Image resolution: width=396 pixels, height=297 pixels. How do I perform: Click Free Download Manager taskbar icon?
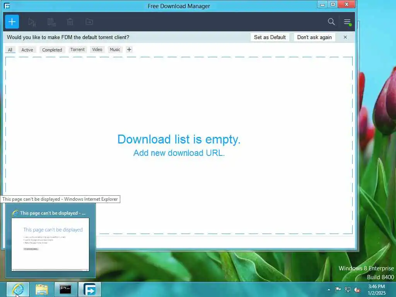coord(90,289)
